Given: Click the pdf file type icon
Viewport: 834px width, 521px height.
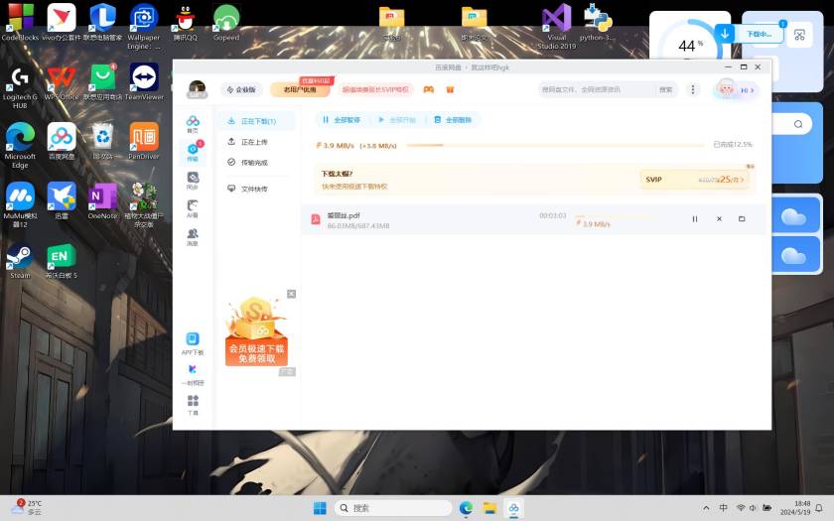Looking at the screenshot, I should point(316,219).
